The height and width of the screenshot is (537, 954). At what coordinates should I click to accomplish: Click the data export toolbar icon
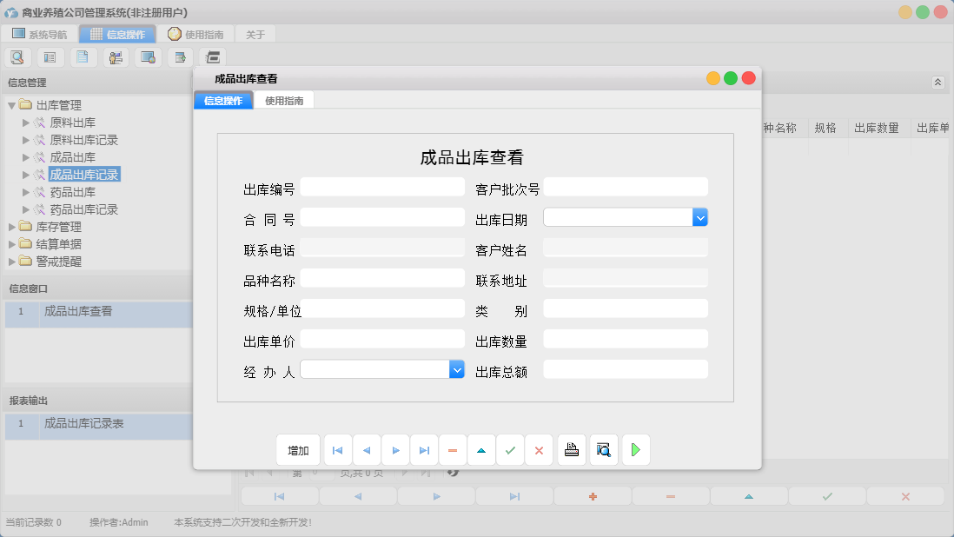(x=180, y=56)
